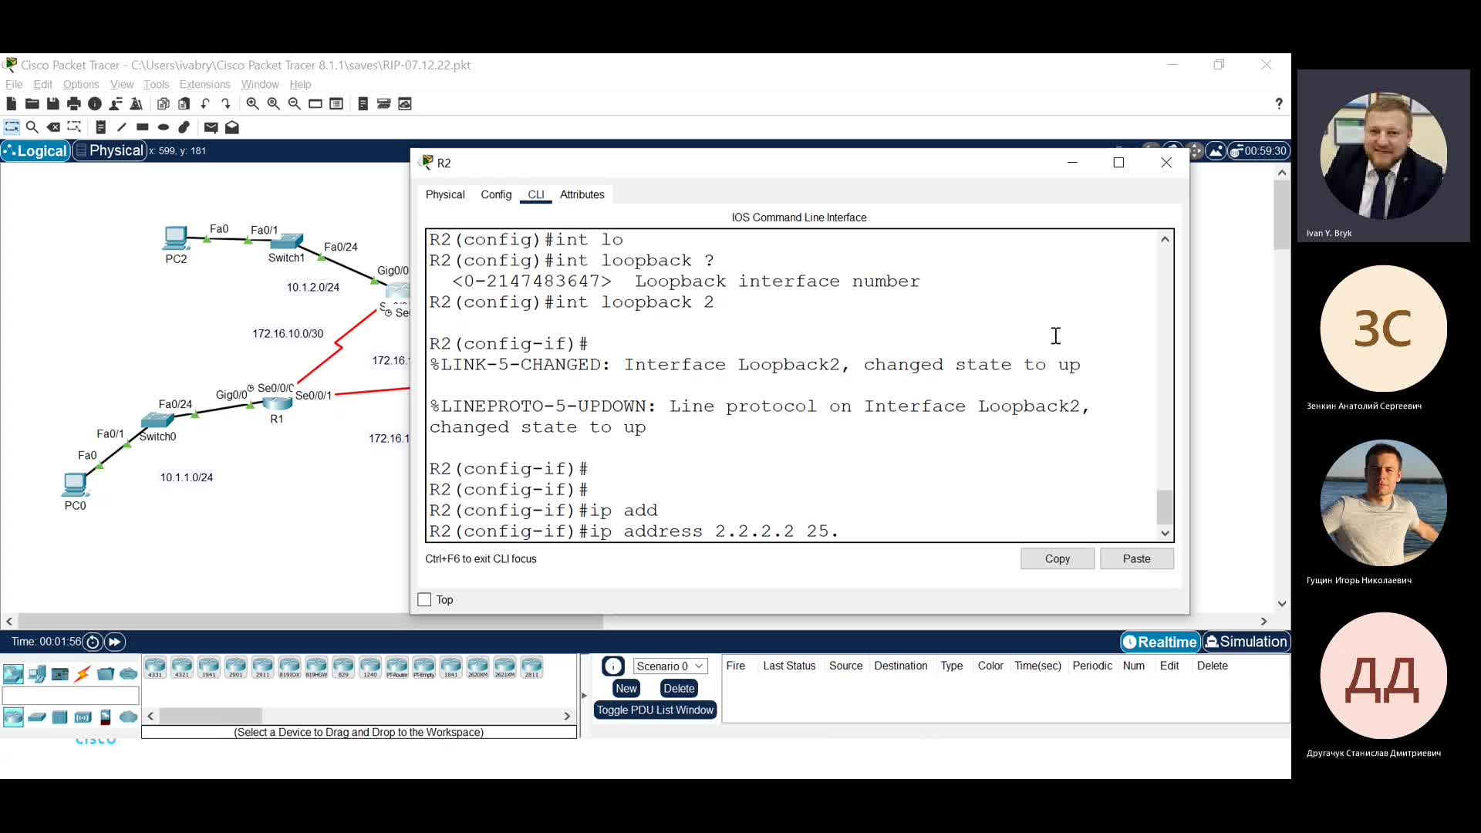Open the R2 Config tab

496,194
